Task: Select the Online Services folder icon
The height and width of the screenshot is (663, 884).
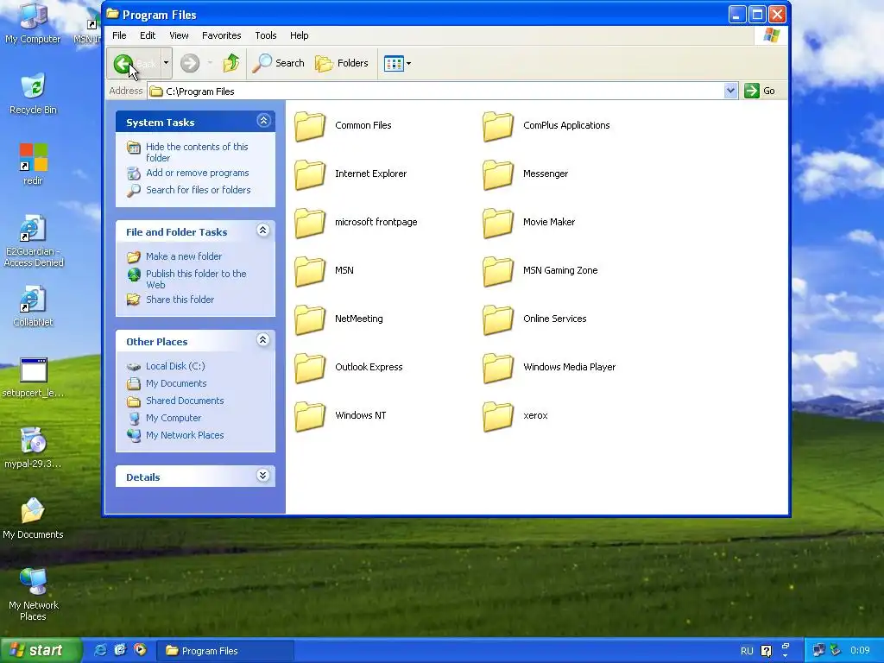Action: [498, 319]
